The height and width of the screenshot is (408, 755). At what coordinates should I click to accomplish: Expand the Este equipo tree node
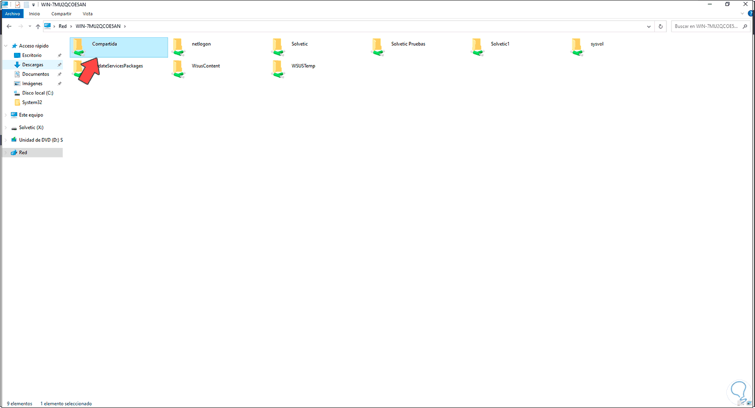click(6, 115)
